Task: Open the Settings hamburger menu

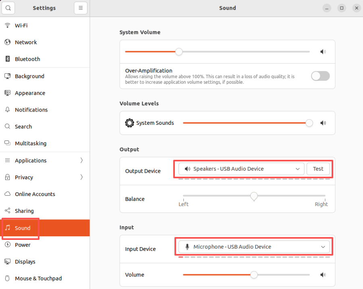Action: point(81,8)
